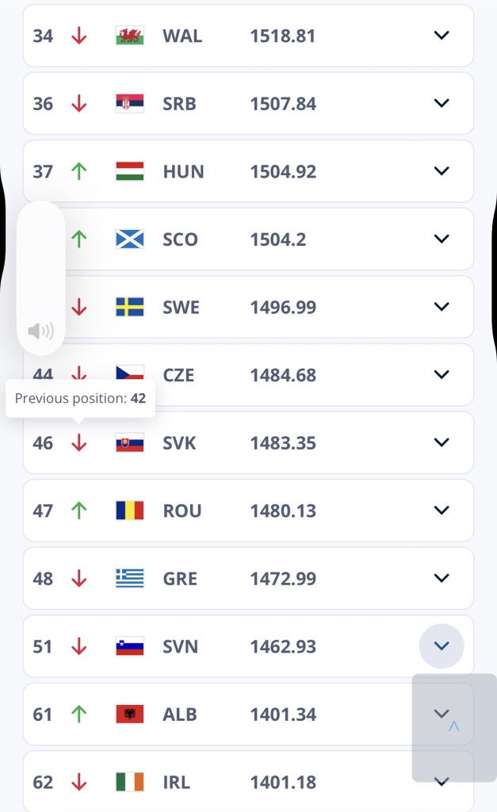The image size is (497, 812).
Task: Expand the CZE ranking details
Action: 442,374
